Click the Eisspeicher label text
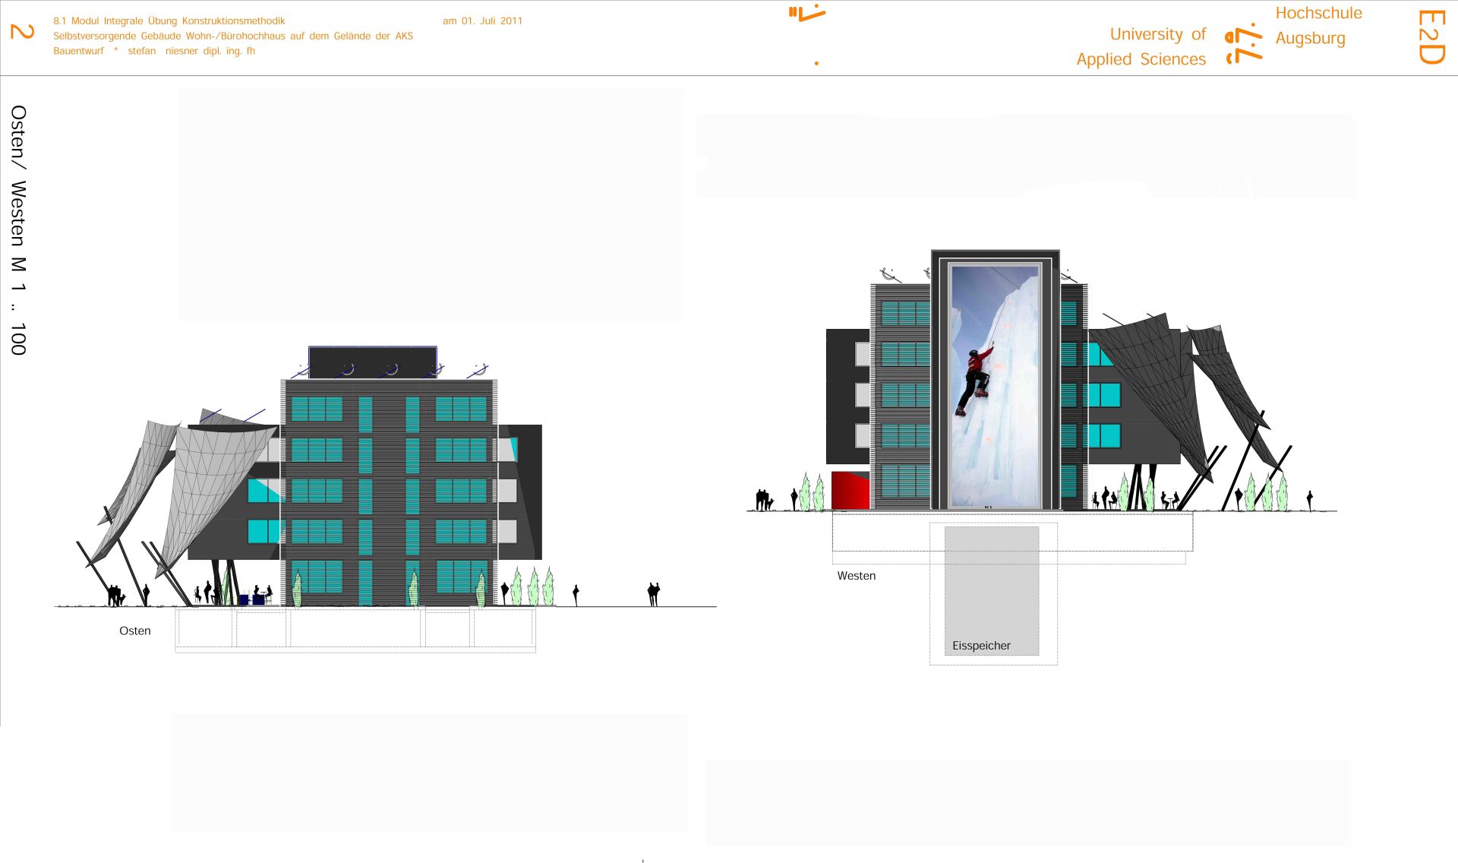The image size is (1458, 863). pyautogui.click(x=981, y=646)
